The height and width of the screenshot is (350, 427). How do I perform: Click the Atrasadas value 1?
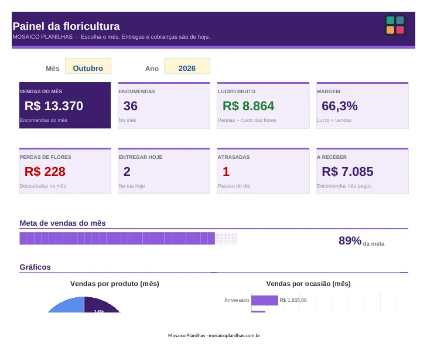[226, 172]
